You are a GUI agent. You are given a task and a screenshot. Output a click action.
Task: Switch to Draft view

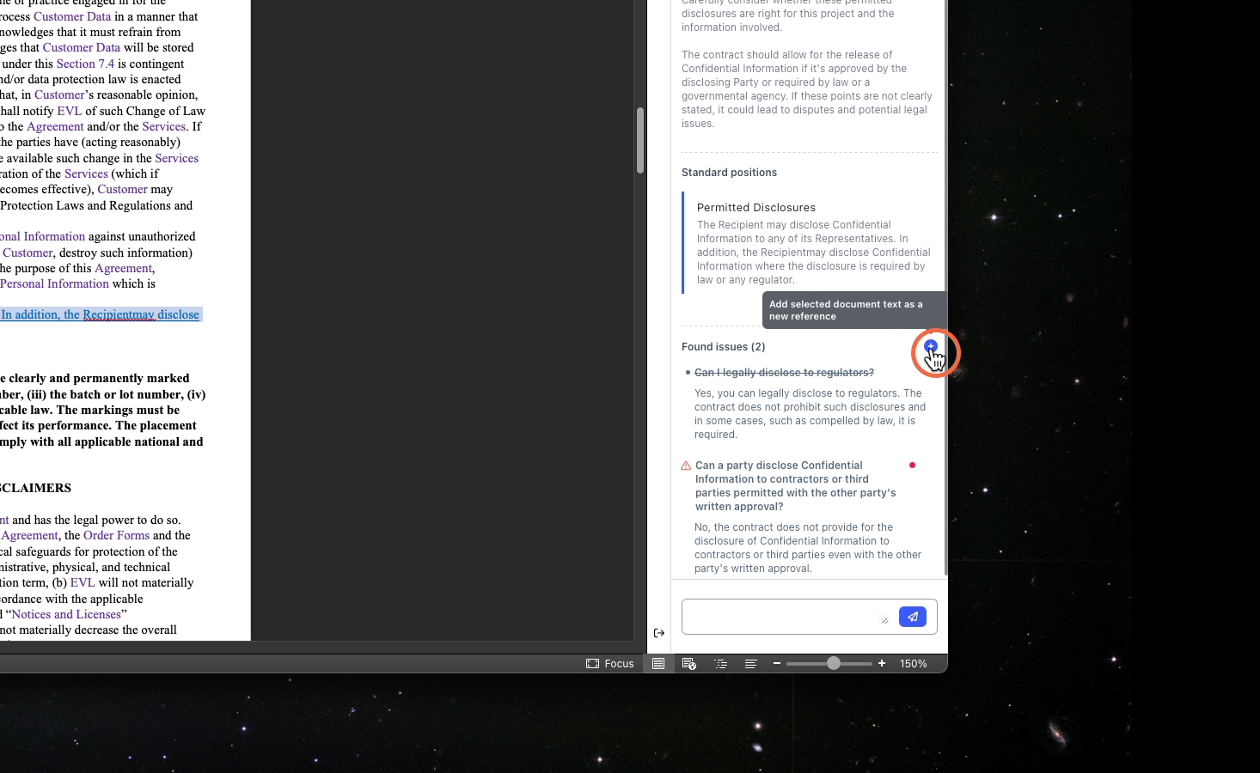click(751, 663)
